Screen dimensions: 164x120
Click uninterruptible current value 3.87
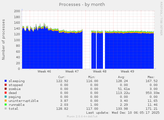point(64,101)
